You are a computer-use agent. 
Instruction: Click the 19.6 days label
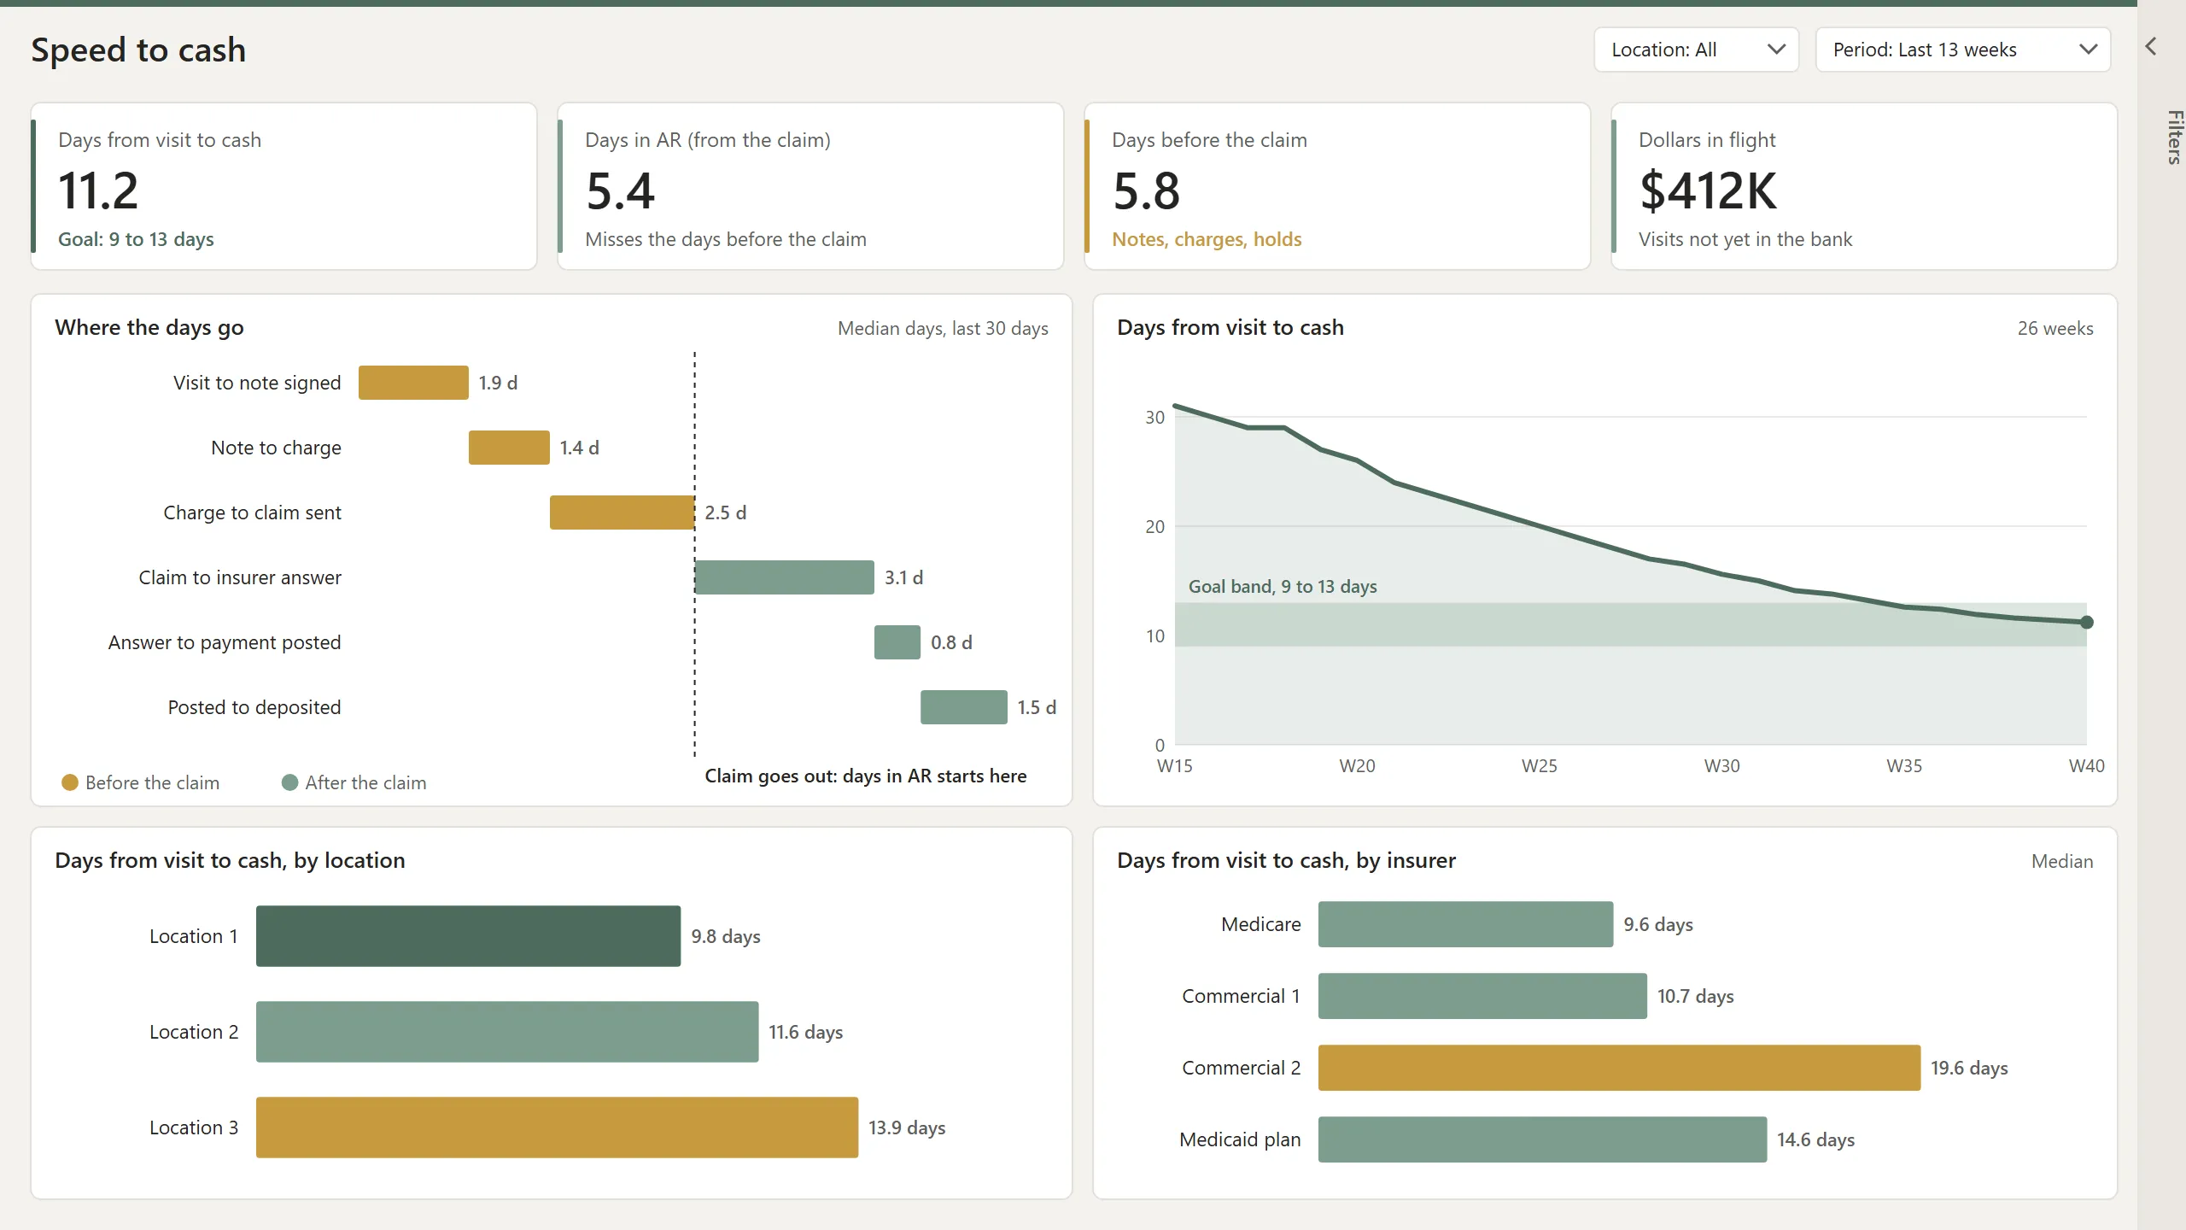[1969, 1068]
